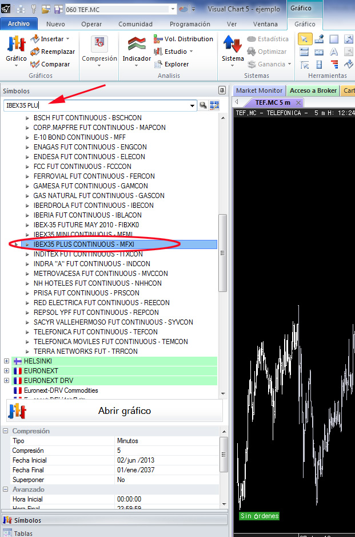Viewport: 355px width, 537px height.
Task: Click the properties panel scrollbar thumb
Action: [x=224, y=455]
